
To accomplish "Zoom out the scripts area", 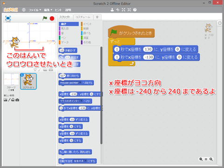I will pos(201,159).
